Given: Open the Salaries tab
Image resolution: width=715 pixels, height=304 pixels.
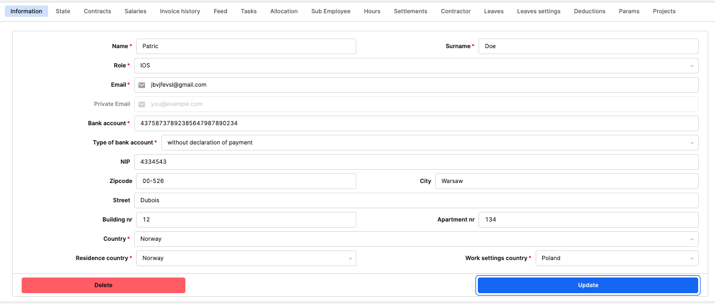Looking at the screenshot, I should point(135,11).
